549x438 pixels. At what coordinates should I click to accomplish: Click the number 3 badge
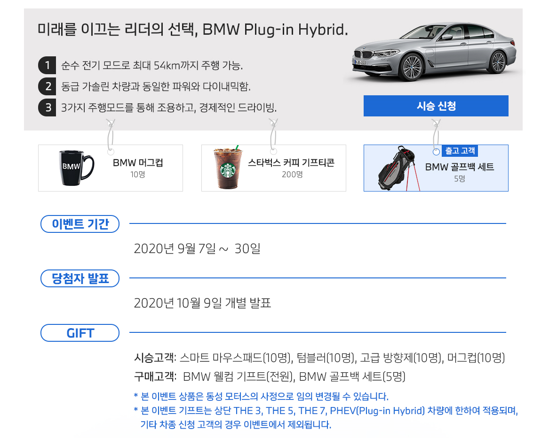[x=47, y=107]
